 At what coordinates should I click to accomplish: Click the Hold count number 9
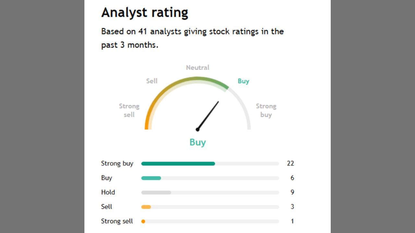click(292, 192)
